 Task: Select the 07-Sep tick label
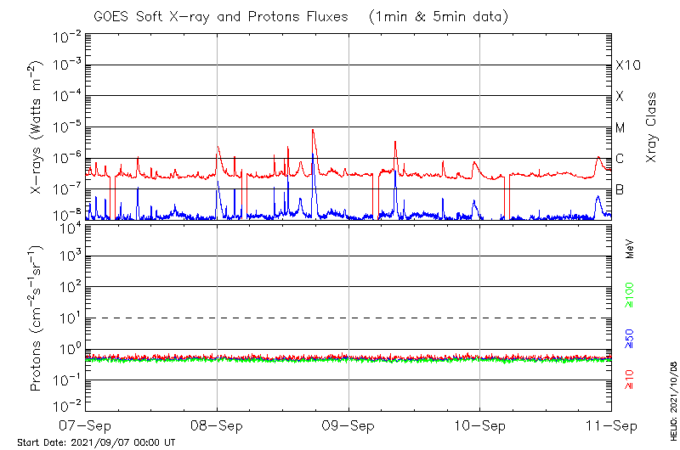(85, 424)
